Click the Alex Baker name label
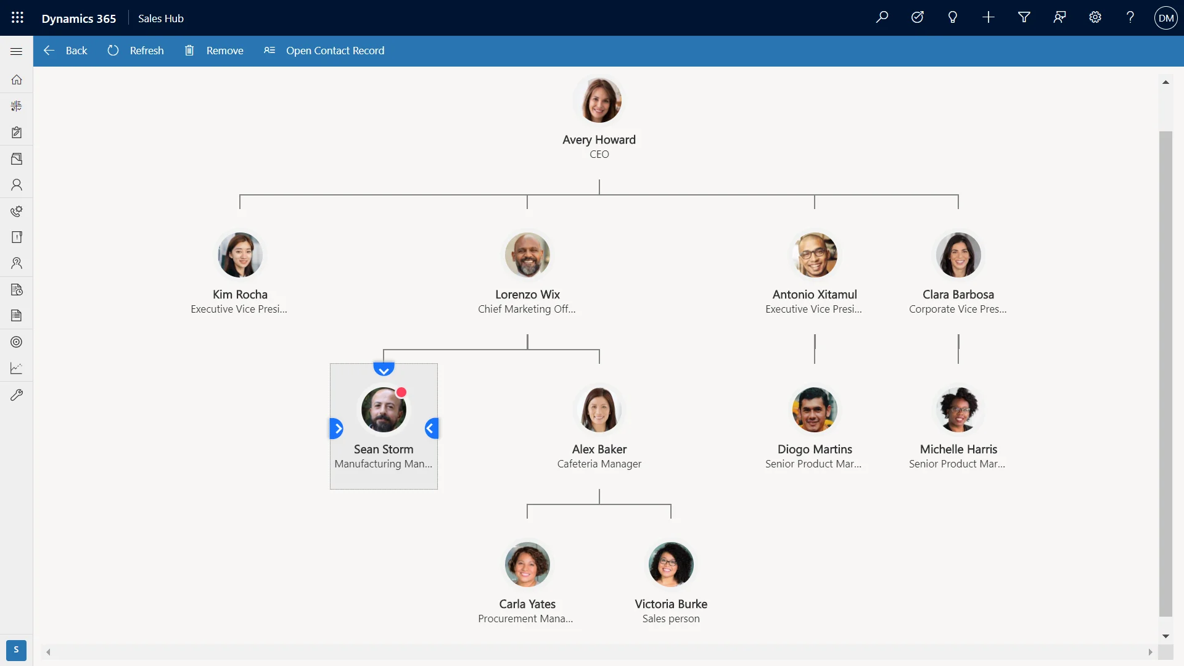This screenshot has height=666, width=1184. (599, 450)
